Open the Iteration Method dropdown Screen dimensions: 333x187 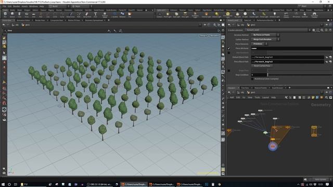(265, 35)
